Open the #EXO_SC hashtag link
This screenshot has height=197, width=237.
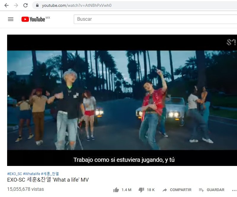(x=15, y=174)
